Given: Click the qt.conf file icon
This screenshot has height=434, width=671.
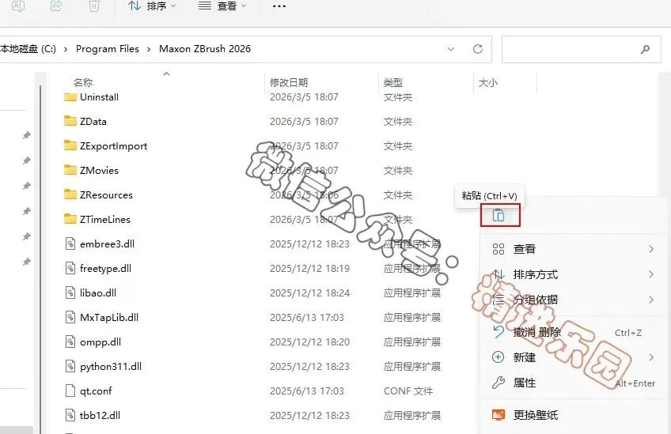Looking at the screenshot, I should (x=70, y=391).
